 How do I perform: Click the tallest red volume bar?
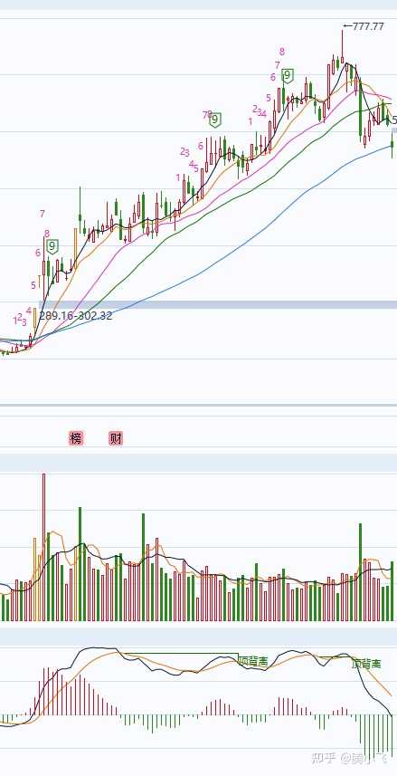(x=43, y=547)
